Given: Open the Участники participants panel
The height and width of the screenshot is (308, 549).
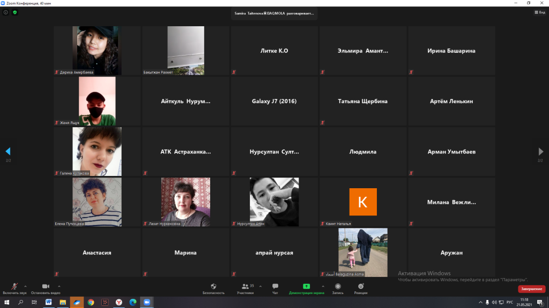Looking at the screenshot, I should coord(245,288).
